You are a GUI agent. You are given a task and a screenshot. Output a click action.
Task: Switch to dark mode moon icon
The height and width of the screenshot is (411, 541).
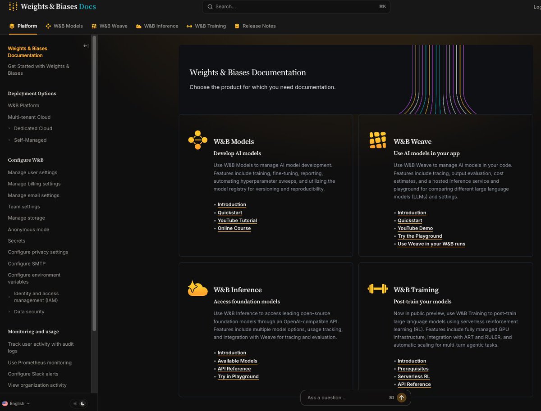pos(83,404)
